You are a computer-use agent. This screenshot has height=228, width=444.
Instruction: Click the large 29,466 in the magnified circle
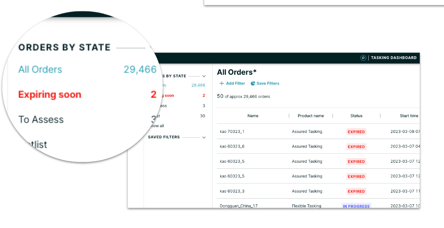(x=140, y=70)
